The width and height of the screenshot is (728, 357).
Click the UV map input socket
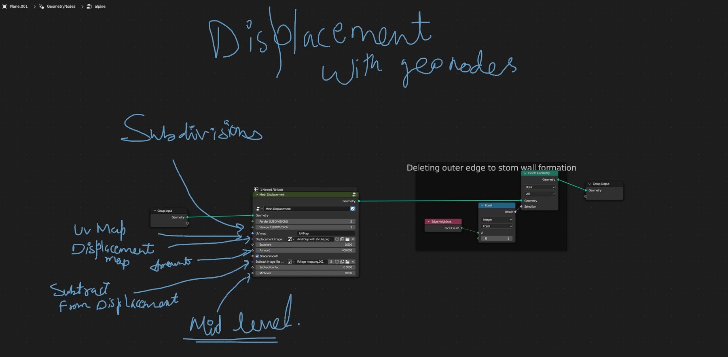(x=253, y=234)
